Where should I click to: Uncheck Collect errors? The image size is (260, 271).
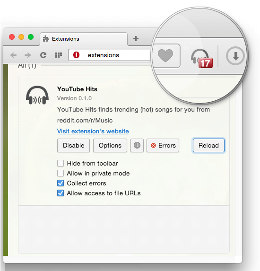61,183
